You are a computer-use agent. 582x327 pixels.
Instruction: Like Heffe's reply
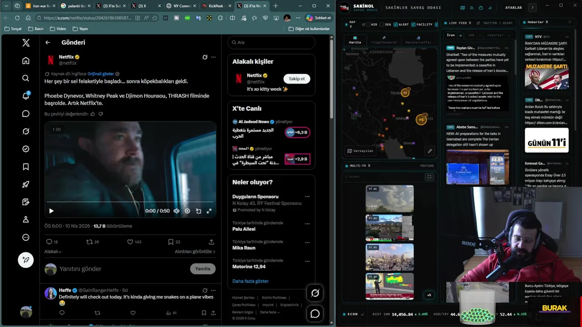133,313
